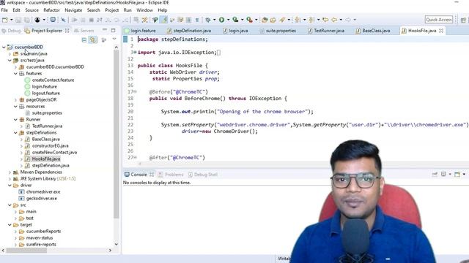Image resolution: width=469 pixels, height=263 pixels.
Task: Expand the cucumberReports folder
Action: (15, 232)
